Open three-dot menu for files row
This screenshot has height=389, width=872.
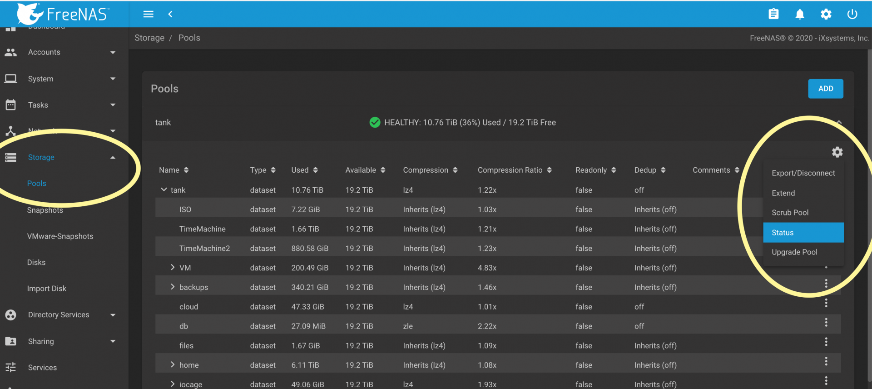point(826,342)
